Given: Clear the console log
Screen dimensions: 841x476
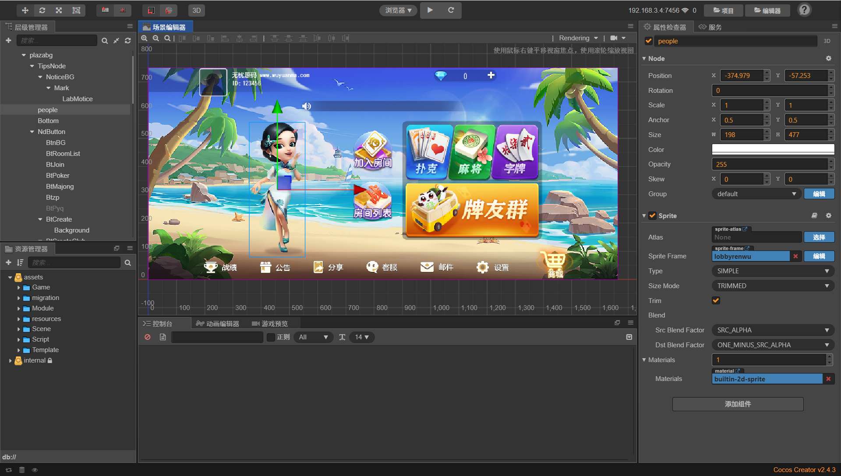Looking at the screenshot, I should pos(148,337).
